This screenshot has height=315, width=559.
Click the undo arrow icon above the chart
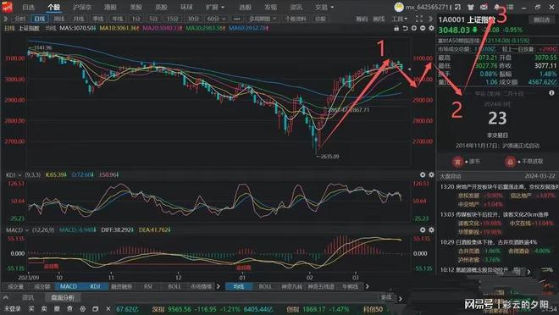(x=406, y=28)
